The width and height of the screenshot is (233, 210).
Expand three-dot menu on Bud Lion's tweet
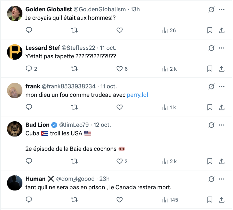tap(221, 125)
